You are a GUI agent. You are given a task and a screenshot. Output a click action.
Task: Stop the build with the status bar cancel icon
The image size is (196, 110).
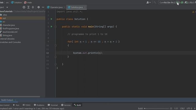(x=171, y=108)
